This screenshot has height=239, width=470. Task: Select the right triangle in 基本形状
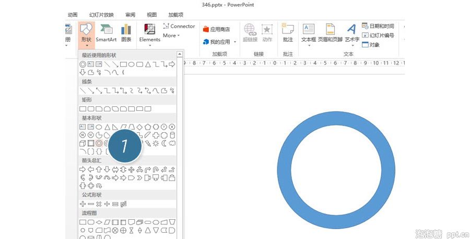point(115,127)
